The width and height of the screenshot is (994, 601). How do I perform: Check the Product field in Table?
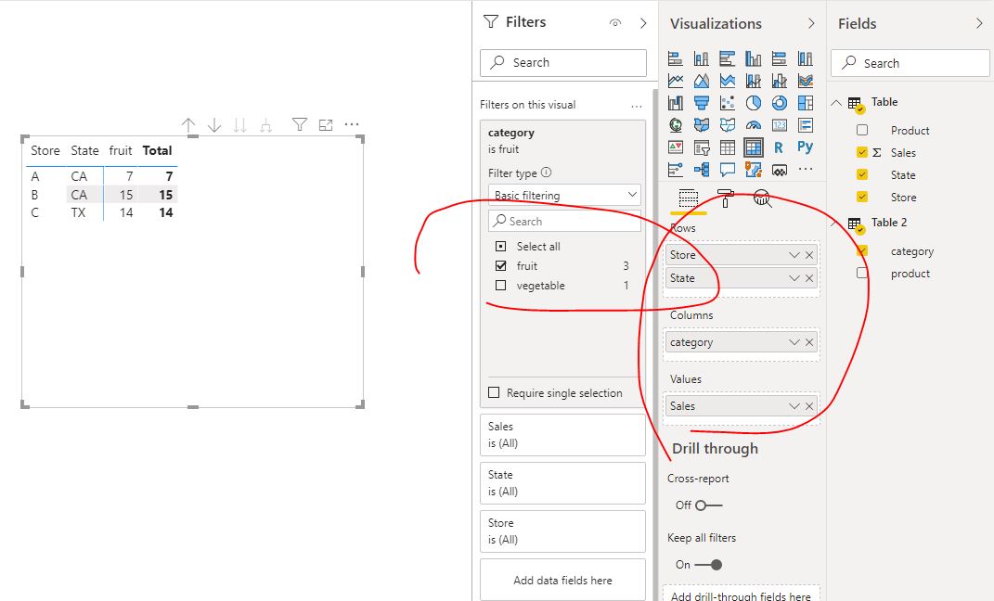point(862,131)
